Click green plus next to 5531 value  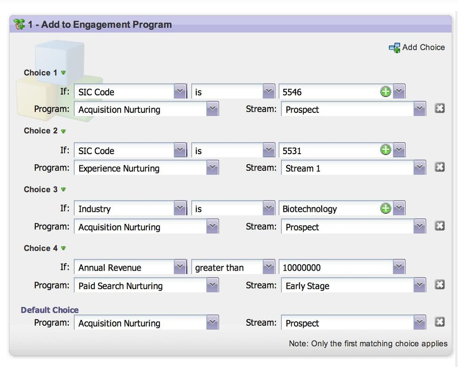386,150
